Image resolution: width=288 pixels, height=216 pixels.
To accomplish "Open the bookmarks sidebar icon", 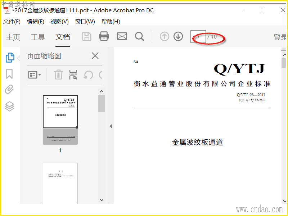I will tap(9, 74).
